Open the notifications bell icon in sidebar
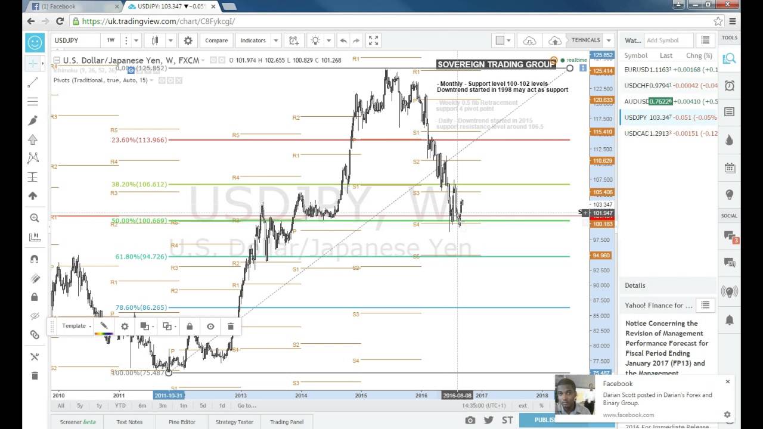Screen dimensions: 763x429 730,320
